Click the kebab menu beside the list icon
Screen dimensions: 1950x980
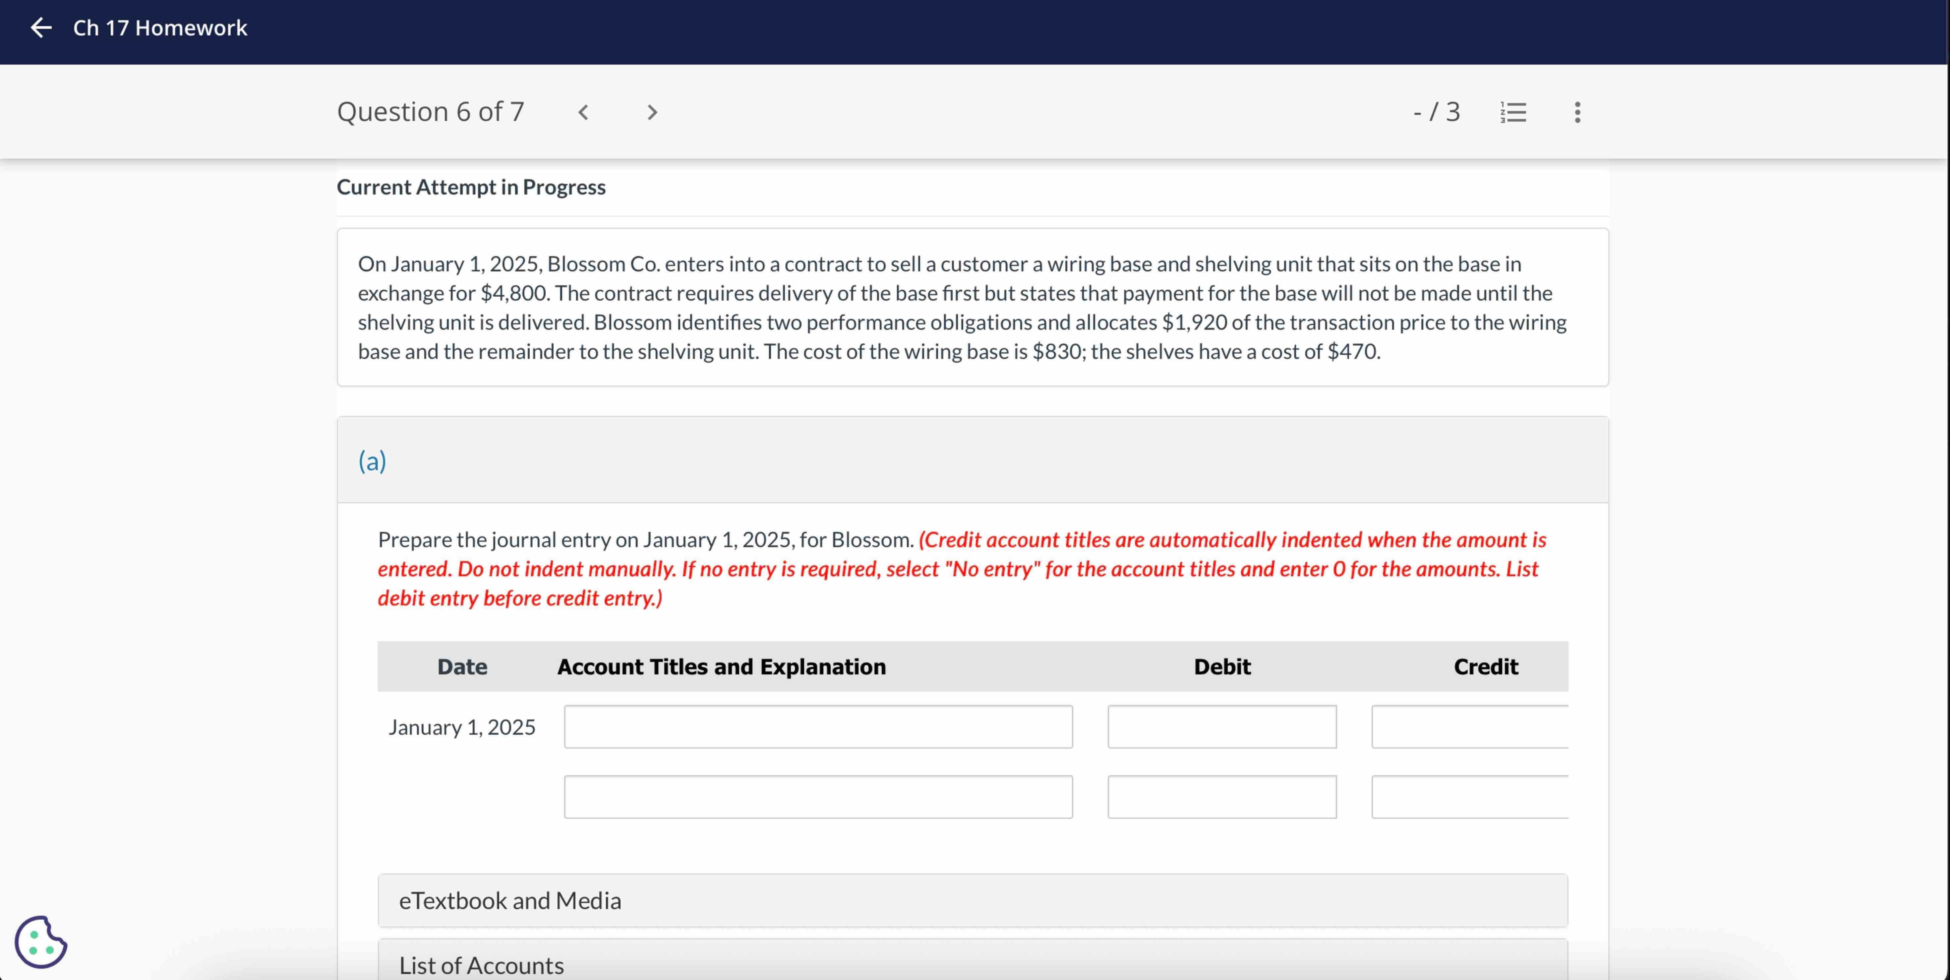(1577, 111)
